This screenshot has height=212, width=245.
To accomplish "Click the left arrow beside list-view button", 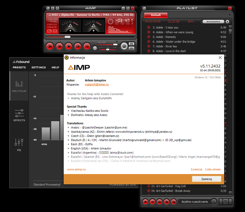I will tap(221, 202).
